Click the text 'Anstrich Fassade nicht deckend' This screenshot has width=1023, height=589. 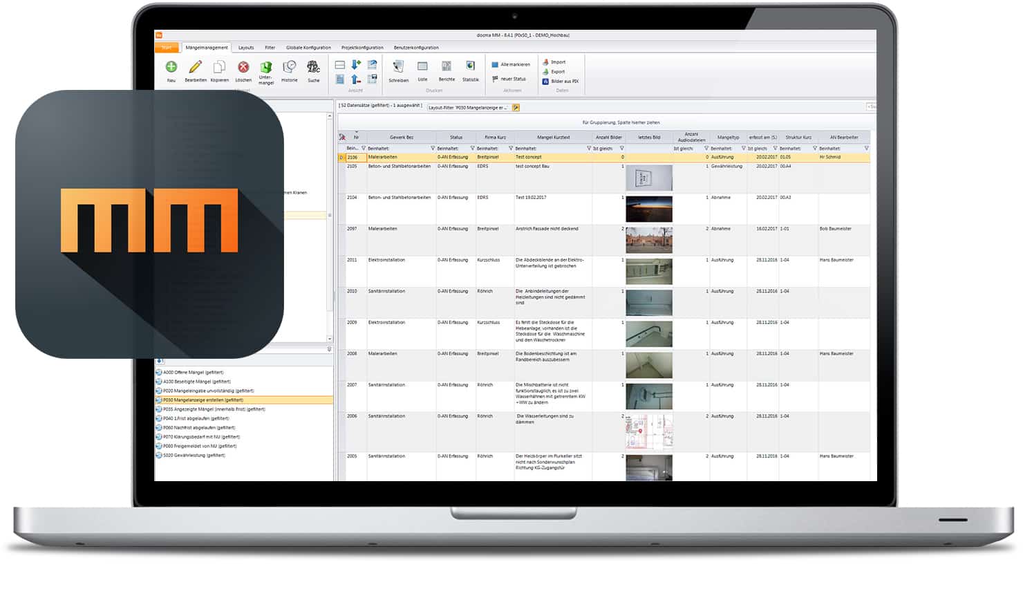(x=547, y=229)
